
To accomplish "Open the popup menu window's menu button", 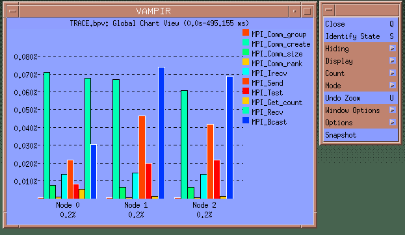I will coord(329,10).
